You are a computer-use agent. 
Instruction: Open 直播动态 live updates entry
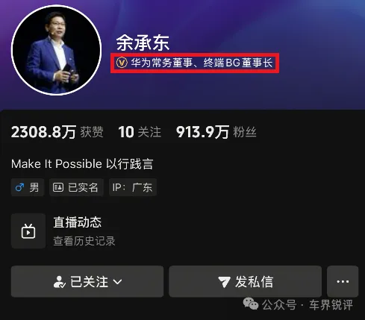(78, 222)
